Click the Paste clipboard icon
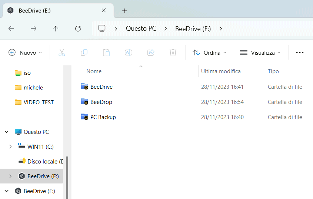 106,53
